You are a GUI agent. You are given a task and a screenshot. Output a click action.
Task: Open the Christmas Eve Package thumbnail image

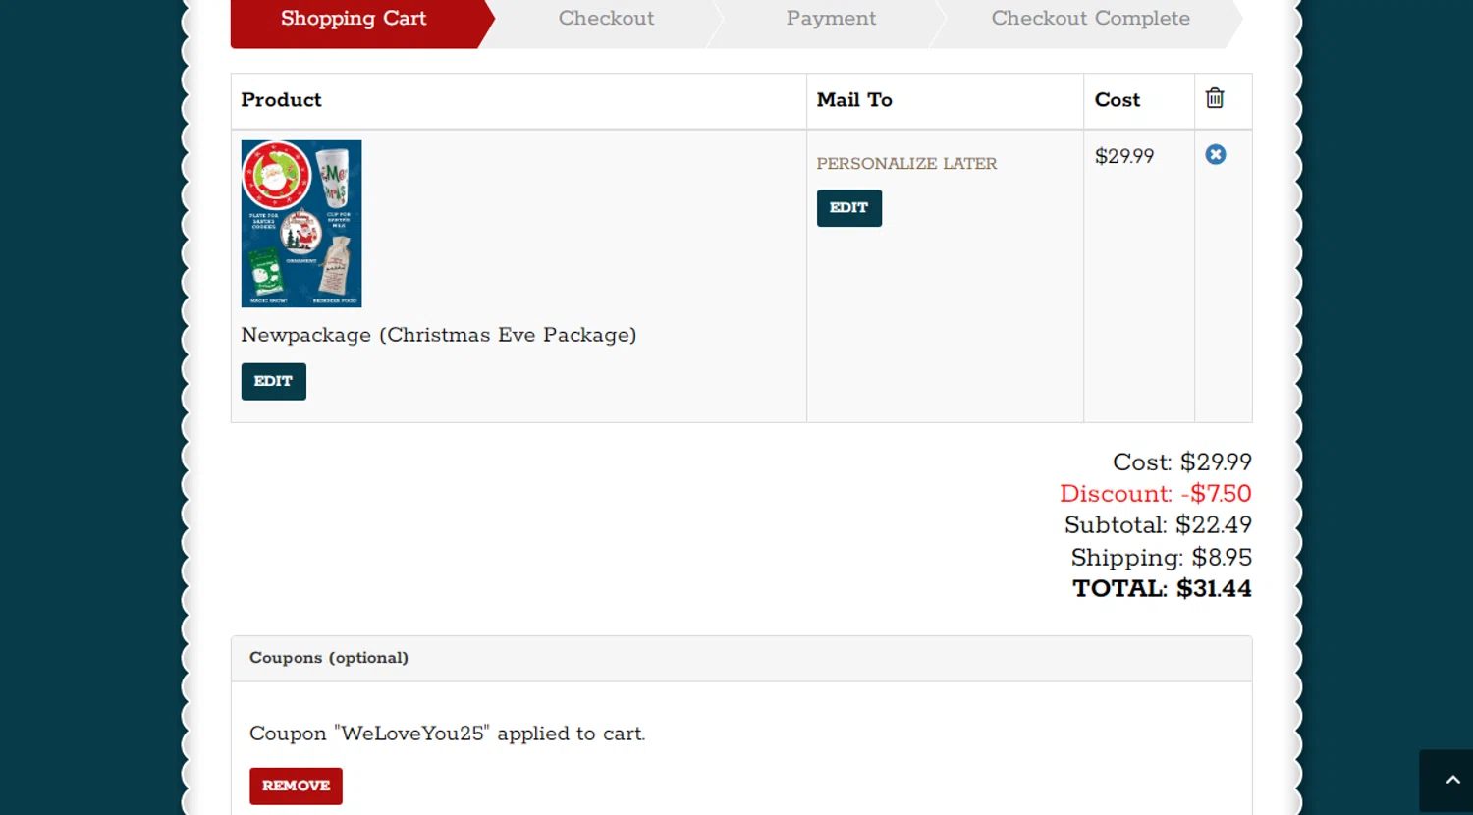point(301,224)
